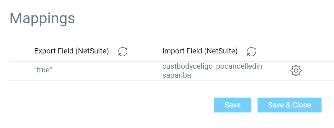This screenshot has width=334, height=128.
Task: Click the custbodyceligo_pocancelledinsapariba import field
Action: [212, 71]
